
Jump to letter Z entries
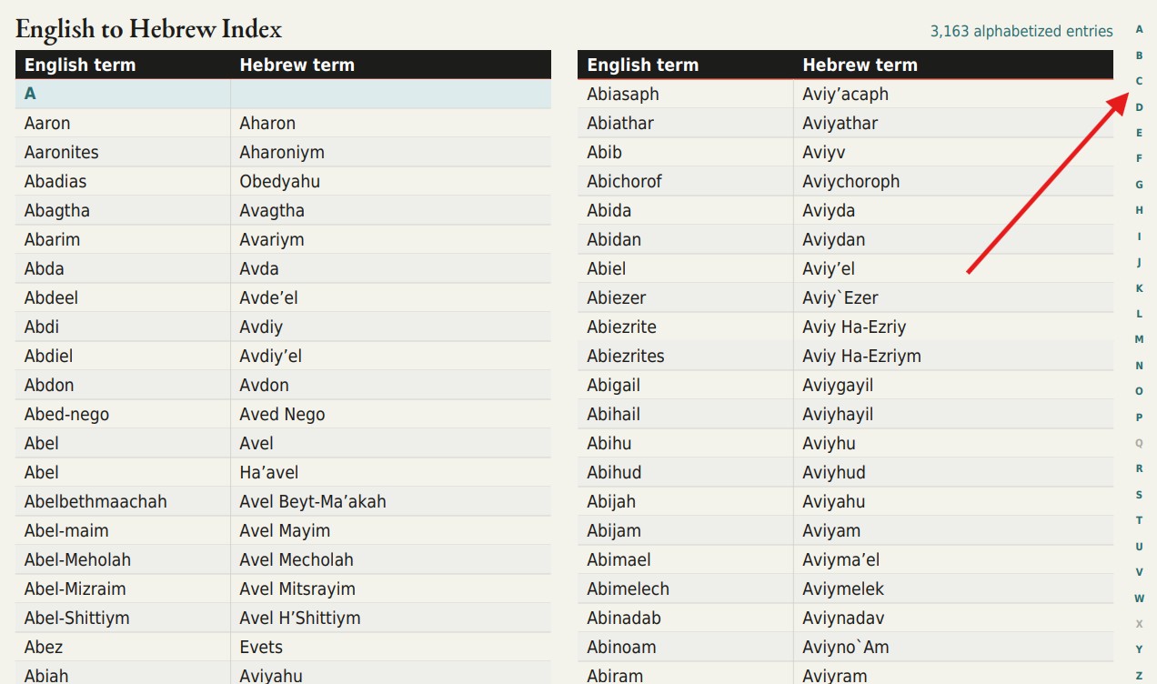[x=1139, y=676]
